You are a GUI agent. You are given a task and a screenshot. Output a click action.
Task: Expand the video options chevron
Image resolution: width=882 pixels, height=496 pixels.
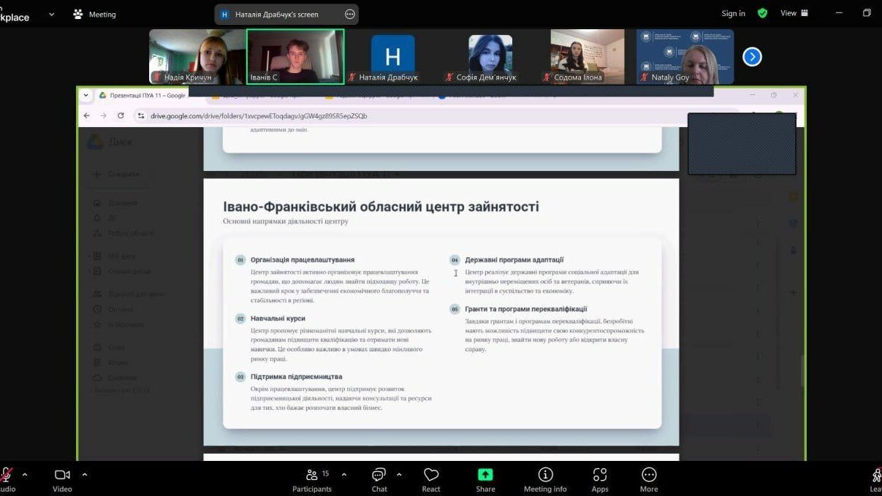click(x=85, y=474)
